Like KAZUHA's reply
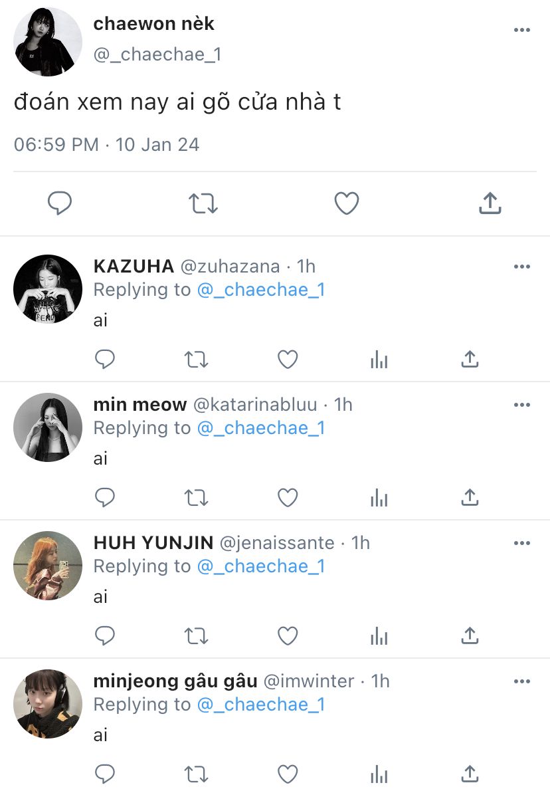Image resolution: width=550 pixels, height=795 pixels. pos(287,360)
